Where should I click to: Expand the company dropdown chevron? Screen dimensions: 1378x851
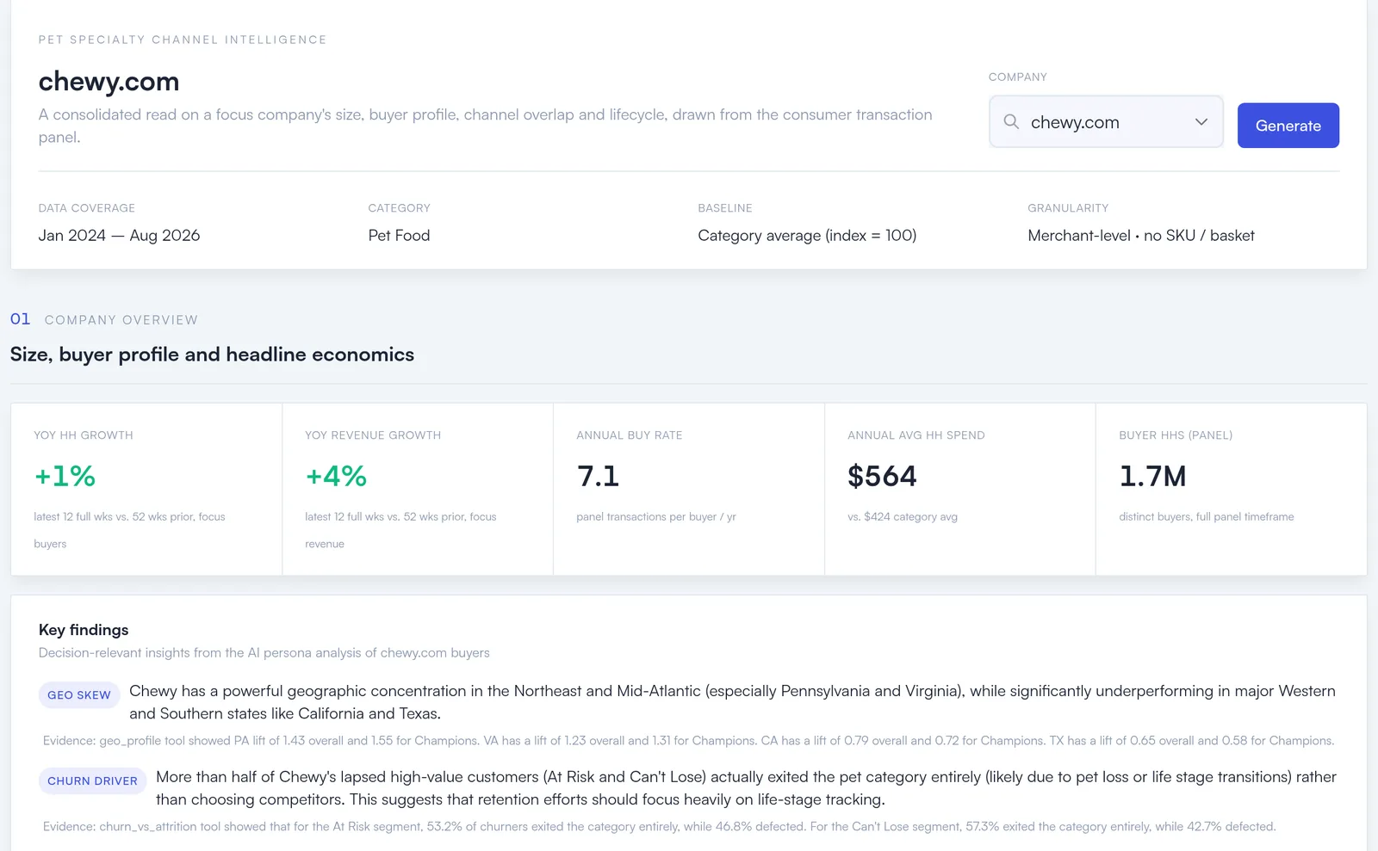(1201, 121)
